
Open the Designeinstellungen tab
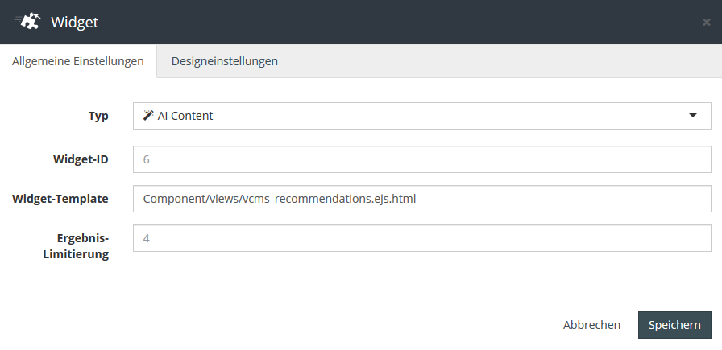pyautogui.click(x=225, y=61)
